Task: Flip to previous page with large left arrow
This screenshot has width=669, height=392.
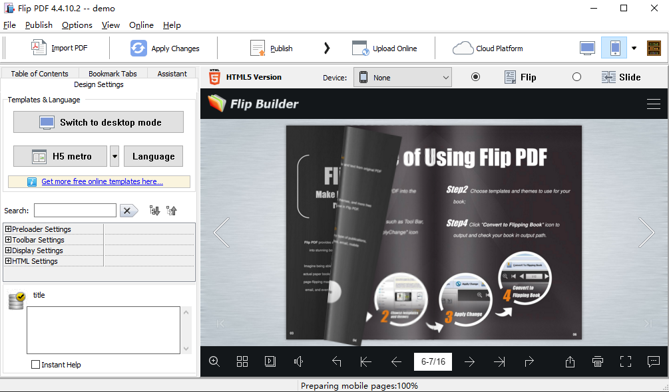Action: (222, 233)
